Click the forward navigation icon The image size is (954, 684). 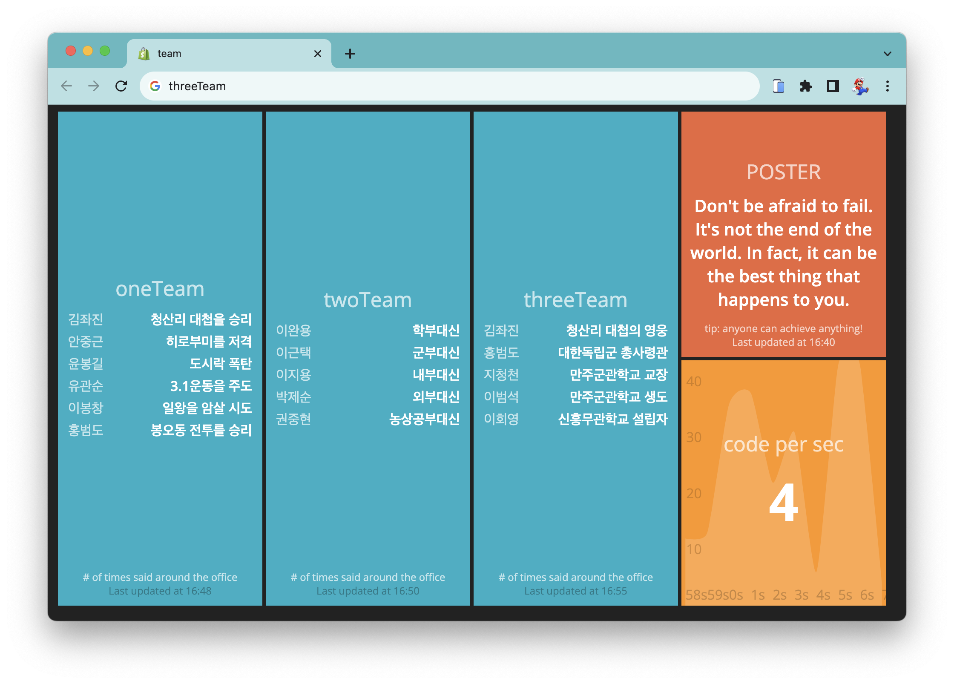tap(94, 86)
